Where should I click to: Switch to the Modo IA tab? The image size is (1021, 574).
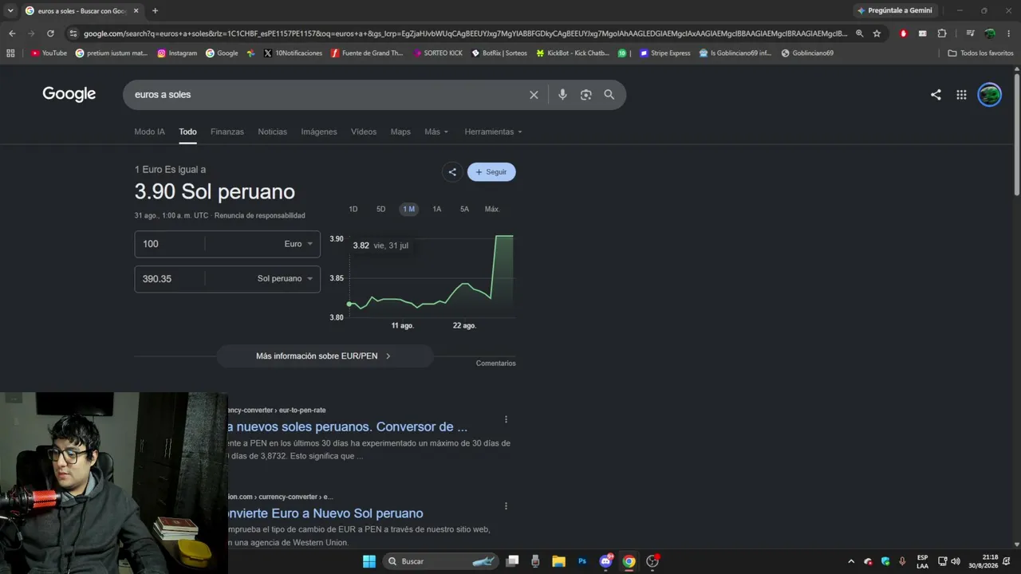tap(150, 132)
